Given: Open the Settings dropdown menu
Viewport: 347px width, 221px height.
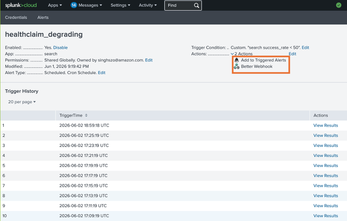Looking at the screenshot, I should 120,5.
